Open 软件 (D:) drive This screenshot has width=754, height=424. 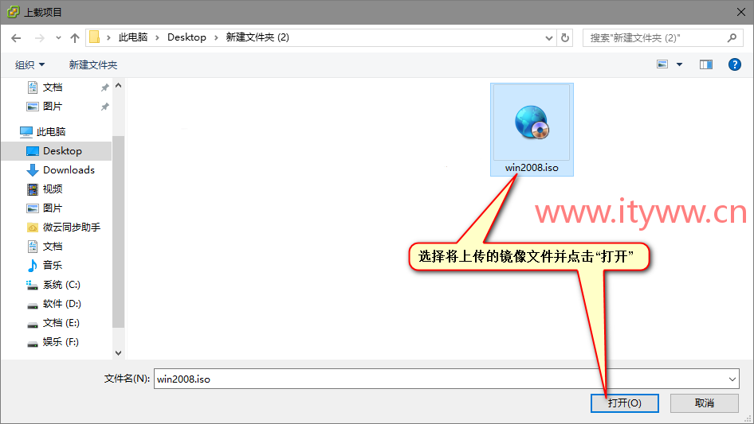(x=62, y=303)
